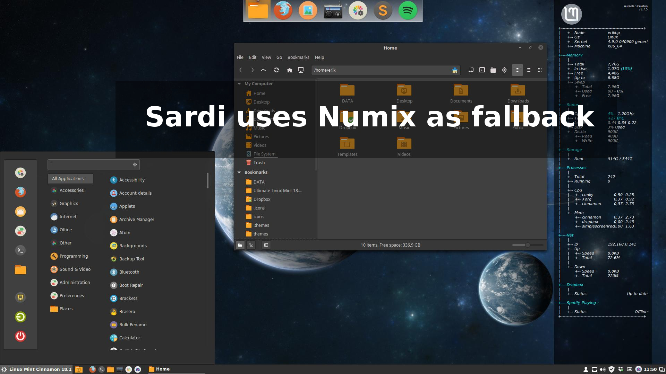Open a terminal from the Nemo toolbar
The width and height of the screenshot is (666, 374).
482,70
